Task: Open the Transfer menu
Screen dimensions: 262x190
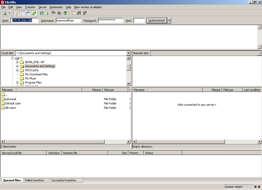Action: pyautogui.click(x=30, y=7)
